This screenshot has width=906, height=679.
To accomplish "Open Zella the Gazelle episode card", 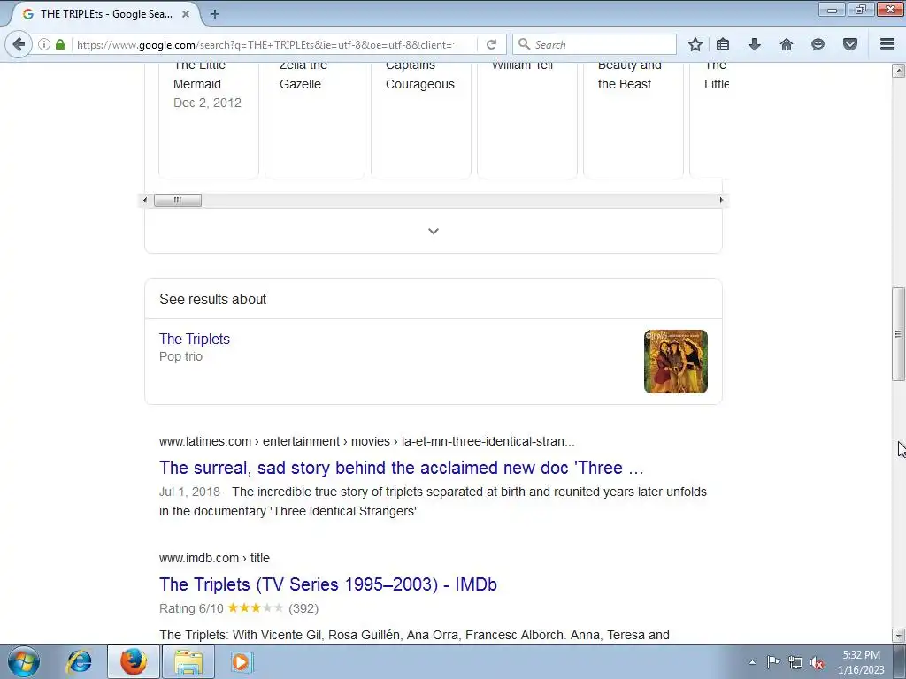I will click(x=315, y=120).
